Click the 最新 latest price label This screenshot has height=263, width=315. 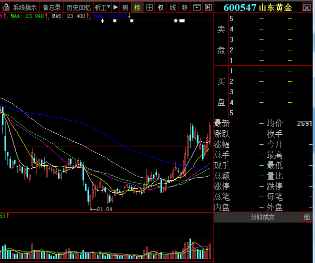point(222,123)
